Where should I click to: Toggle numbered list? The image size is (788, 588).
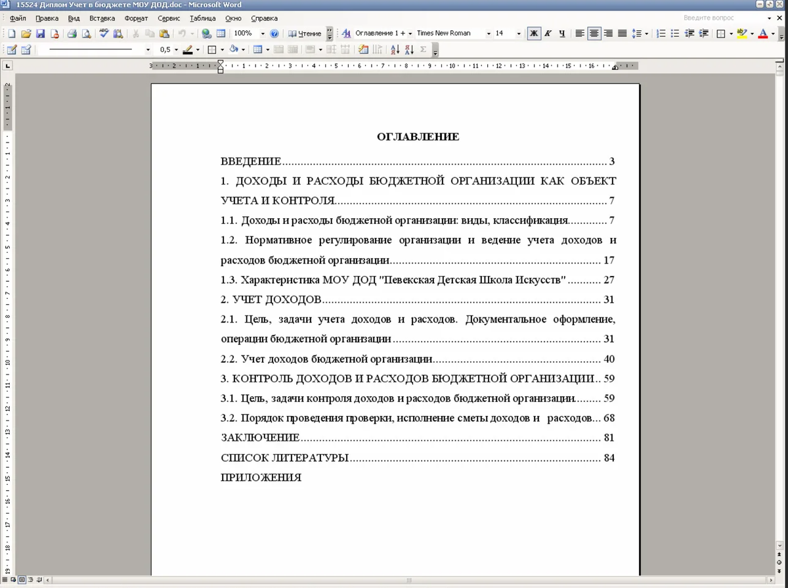tap(661, 34)
